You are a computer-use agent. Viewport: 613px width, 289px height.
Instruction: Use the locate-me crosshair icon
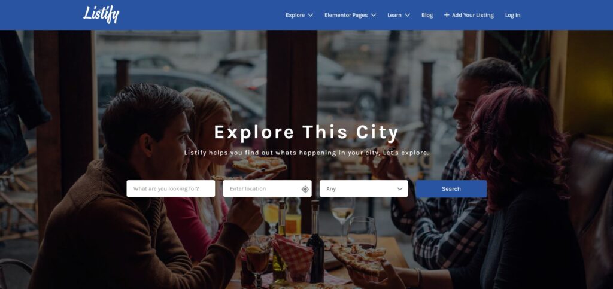click(305, 189)
